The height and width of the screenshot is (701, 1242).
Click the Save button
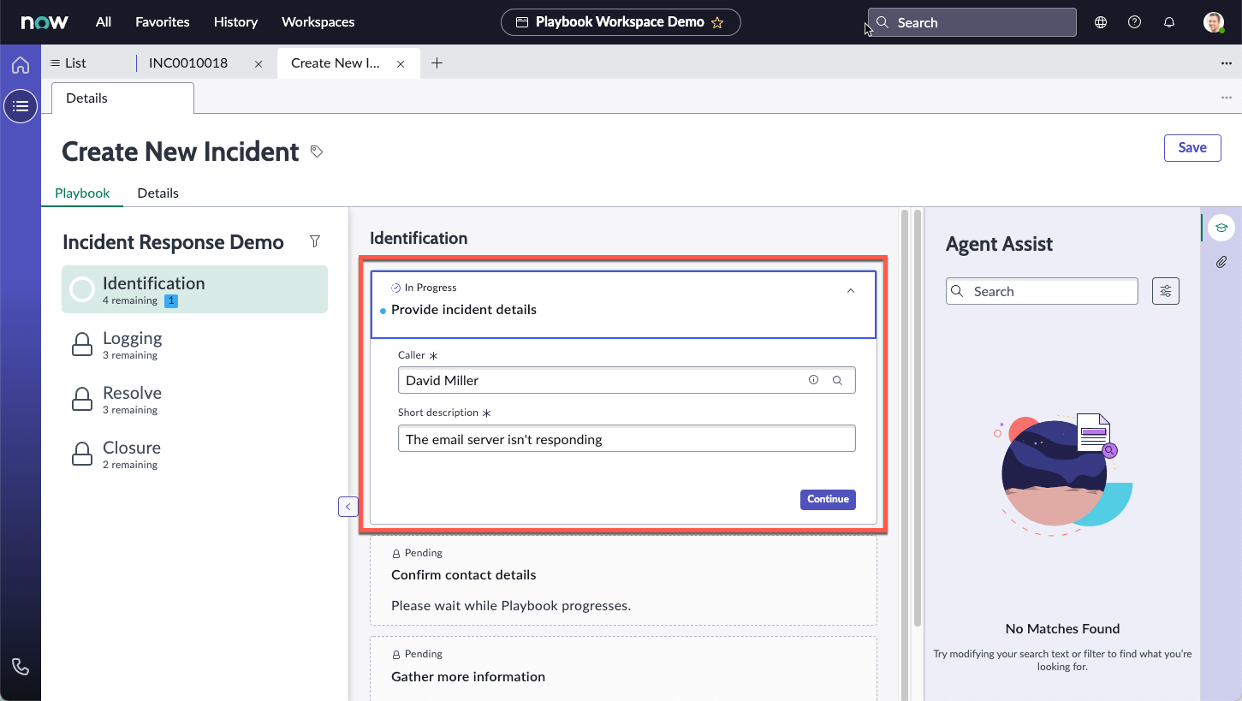pos(1192,147)
